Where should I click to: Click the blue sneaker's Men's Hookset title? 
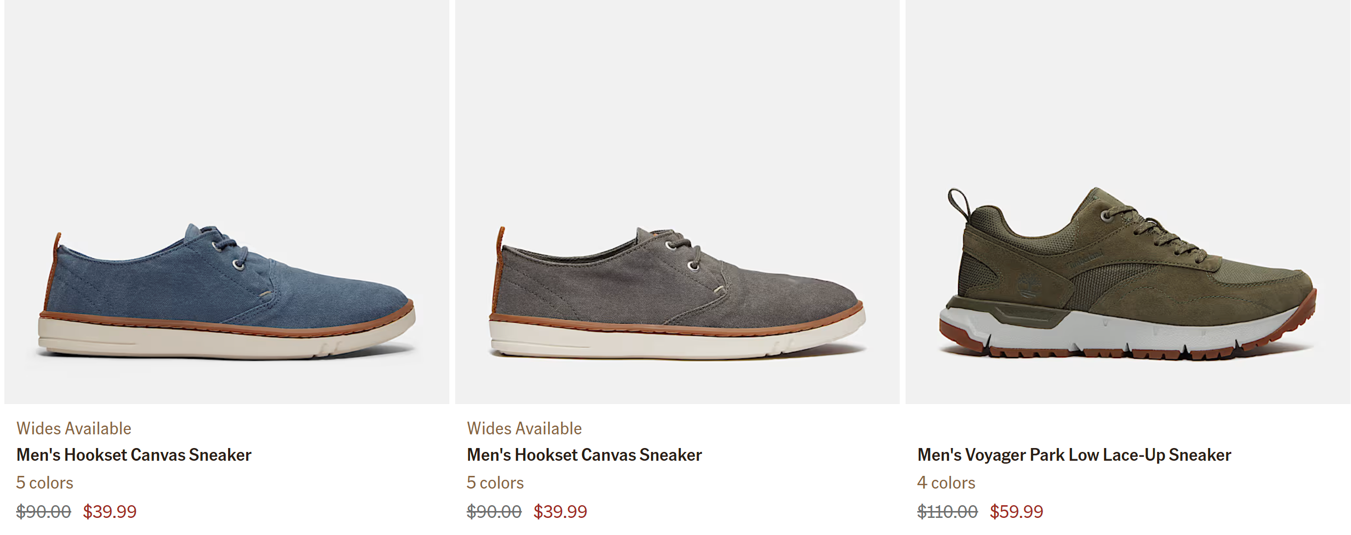point(134,455)
